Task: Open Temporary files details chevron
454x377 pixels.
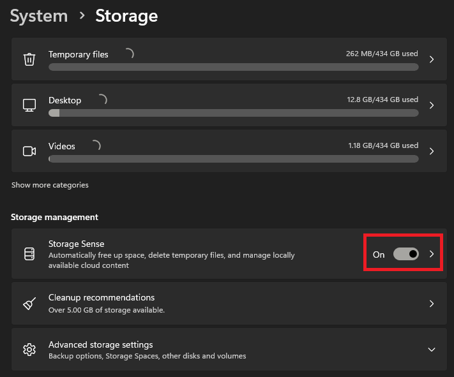Action: (x=432, y=59)
